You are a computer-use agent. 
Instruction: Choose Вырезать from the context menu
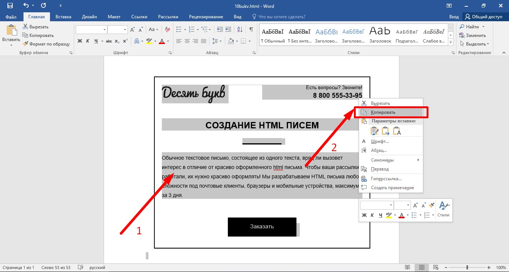tap(391, 103)
